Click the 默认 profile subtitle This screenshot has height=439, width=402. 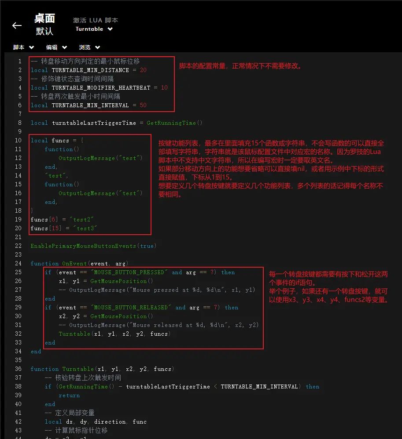tap(44, 31)
